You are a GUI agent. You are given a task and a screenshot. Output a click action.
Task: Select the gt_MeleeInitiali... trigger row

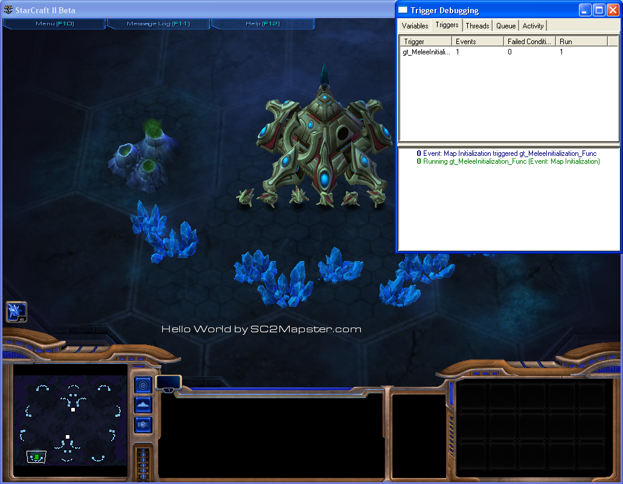coord(508,52)
